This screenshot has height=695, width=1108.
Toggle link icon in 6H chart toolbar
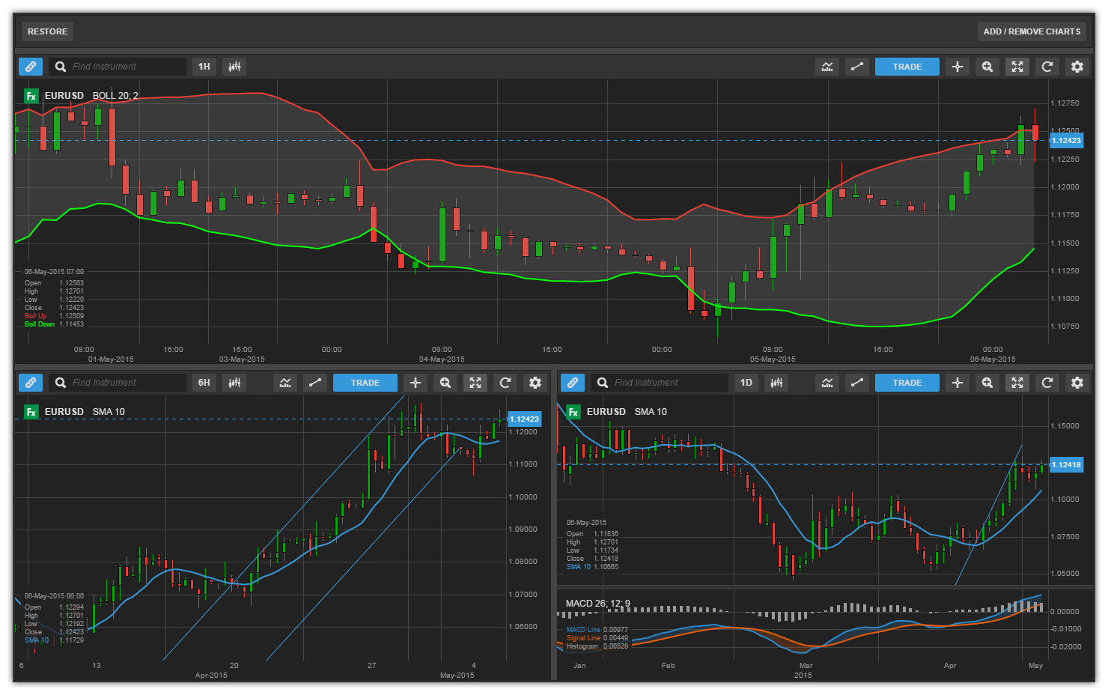click(31, 383)
